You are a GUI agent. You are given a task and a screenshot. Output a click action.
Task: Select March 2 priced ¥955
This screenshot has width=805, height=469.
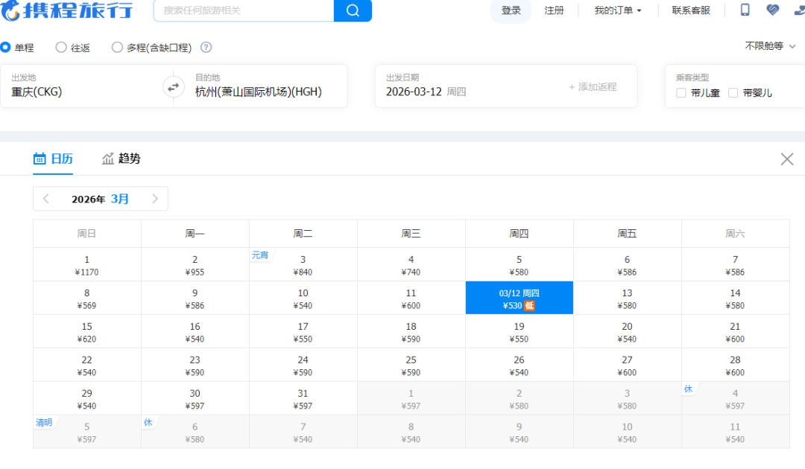[195, 265]
